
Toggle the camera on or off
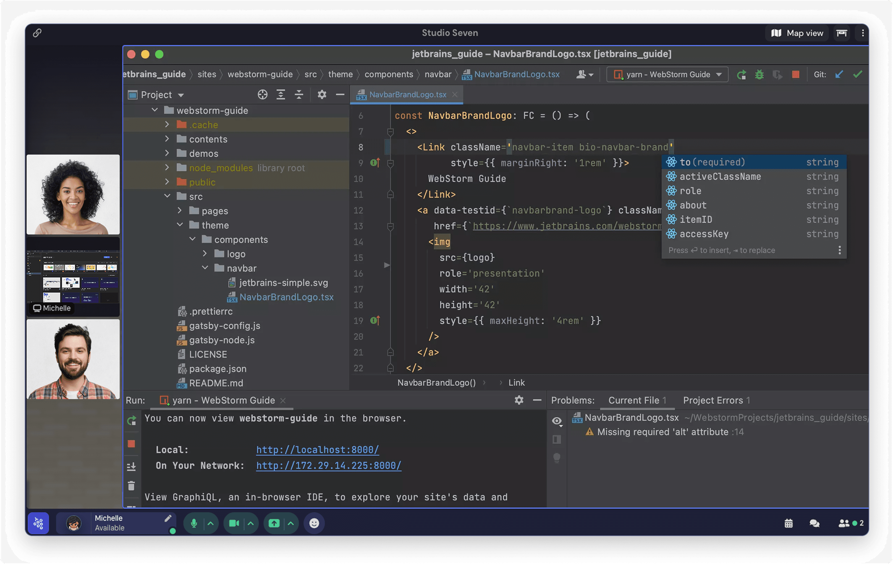coord(234,523)
